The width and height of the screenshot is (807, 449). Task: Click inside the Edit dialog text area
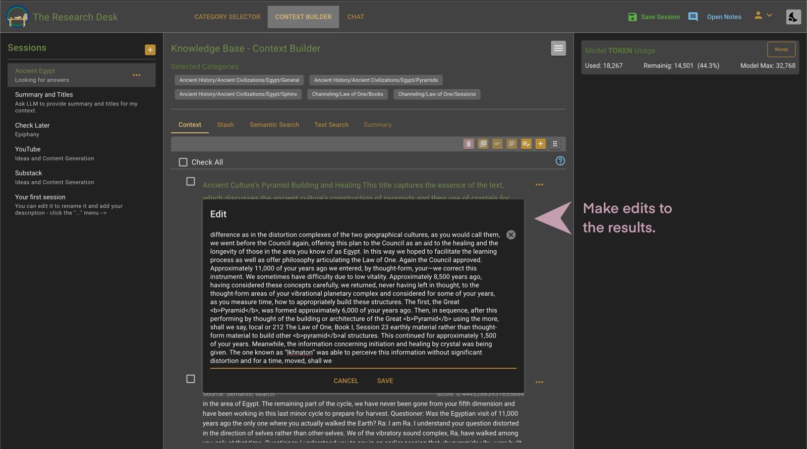click(355, 298)
